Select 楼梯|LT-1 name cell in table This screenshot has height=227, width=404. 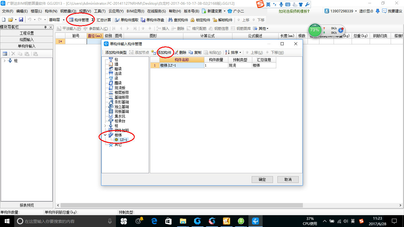[x=182, y=65]
